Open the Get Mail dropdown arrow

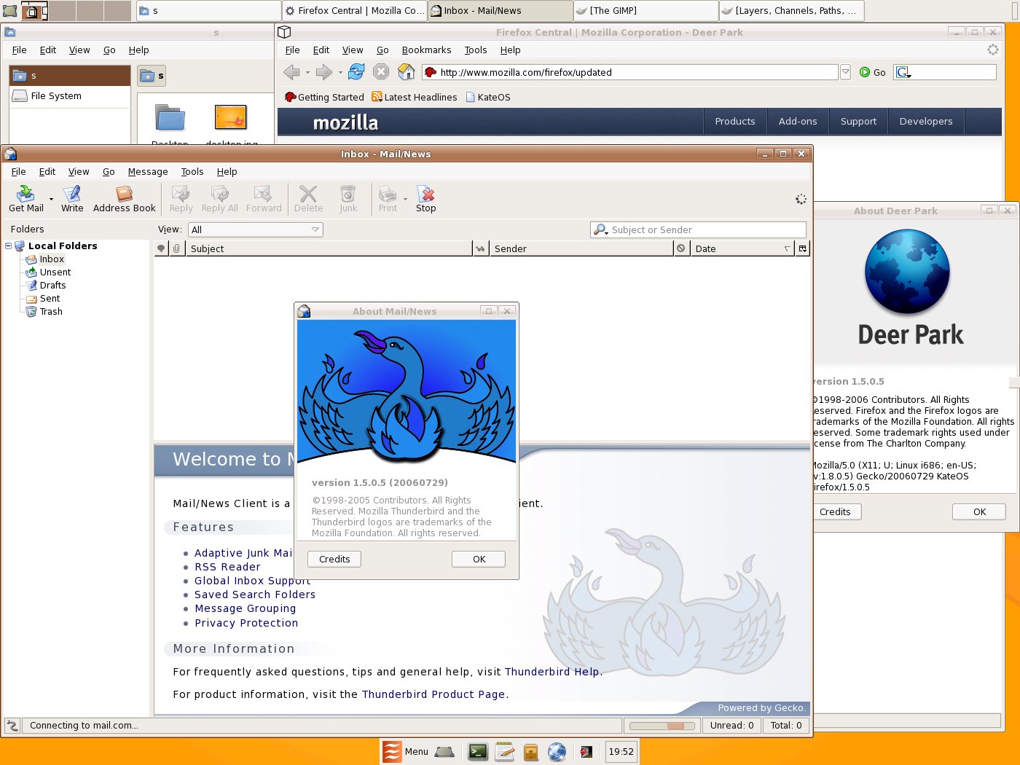click(x=51, y=198)
